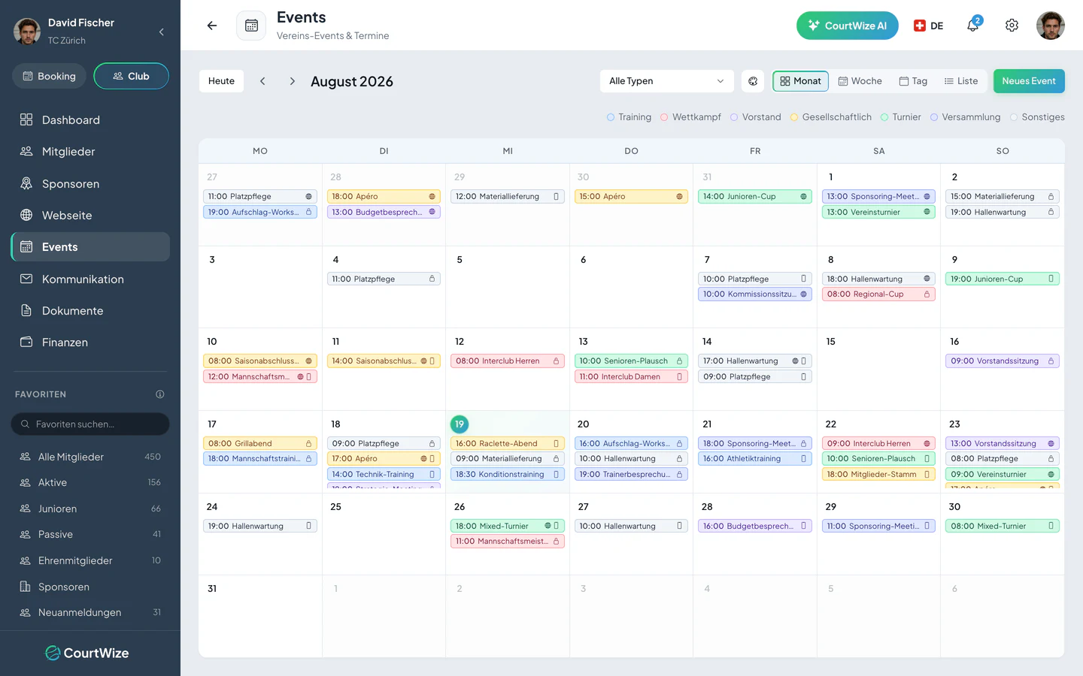Open the color palette filter icon

click(x=753, y=81)
